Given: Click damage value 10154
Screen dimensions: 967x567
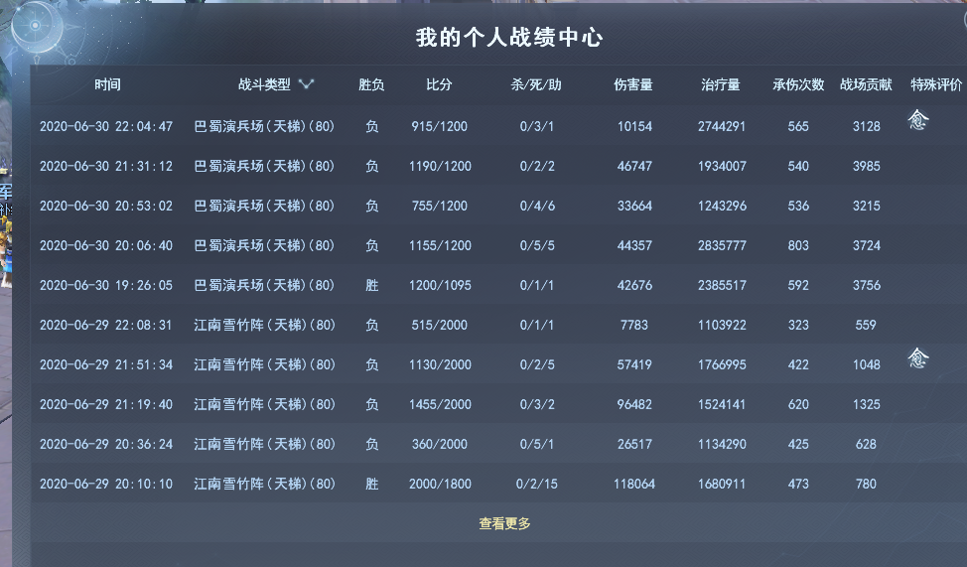Looking at the screenshot, I should (634, 126).
